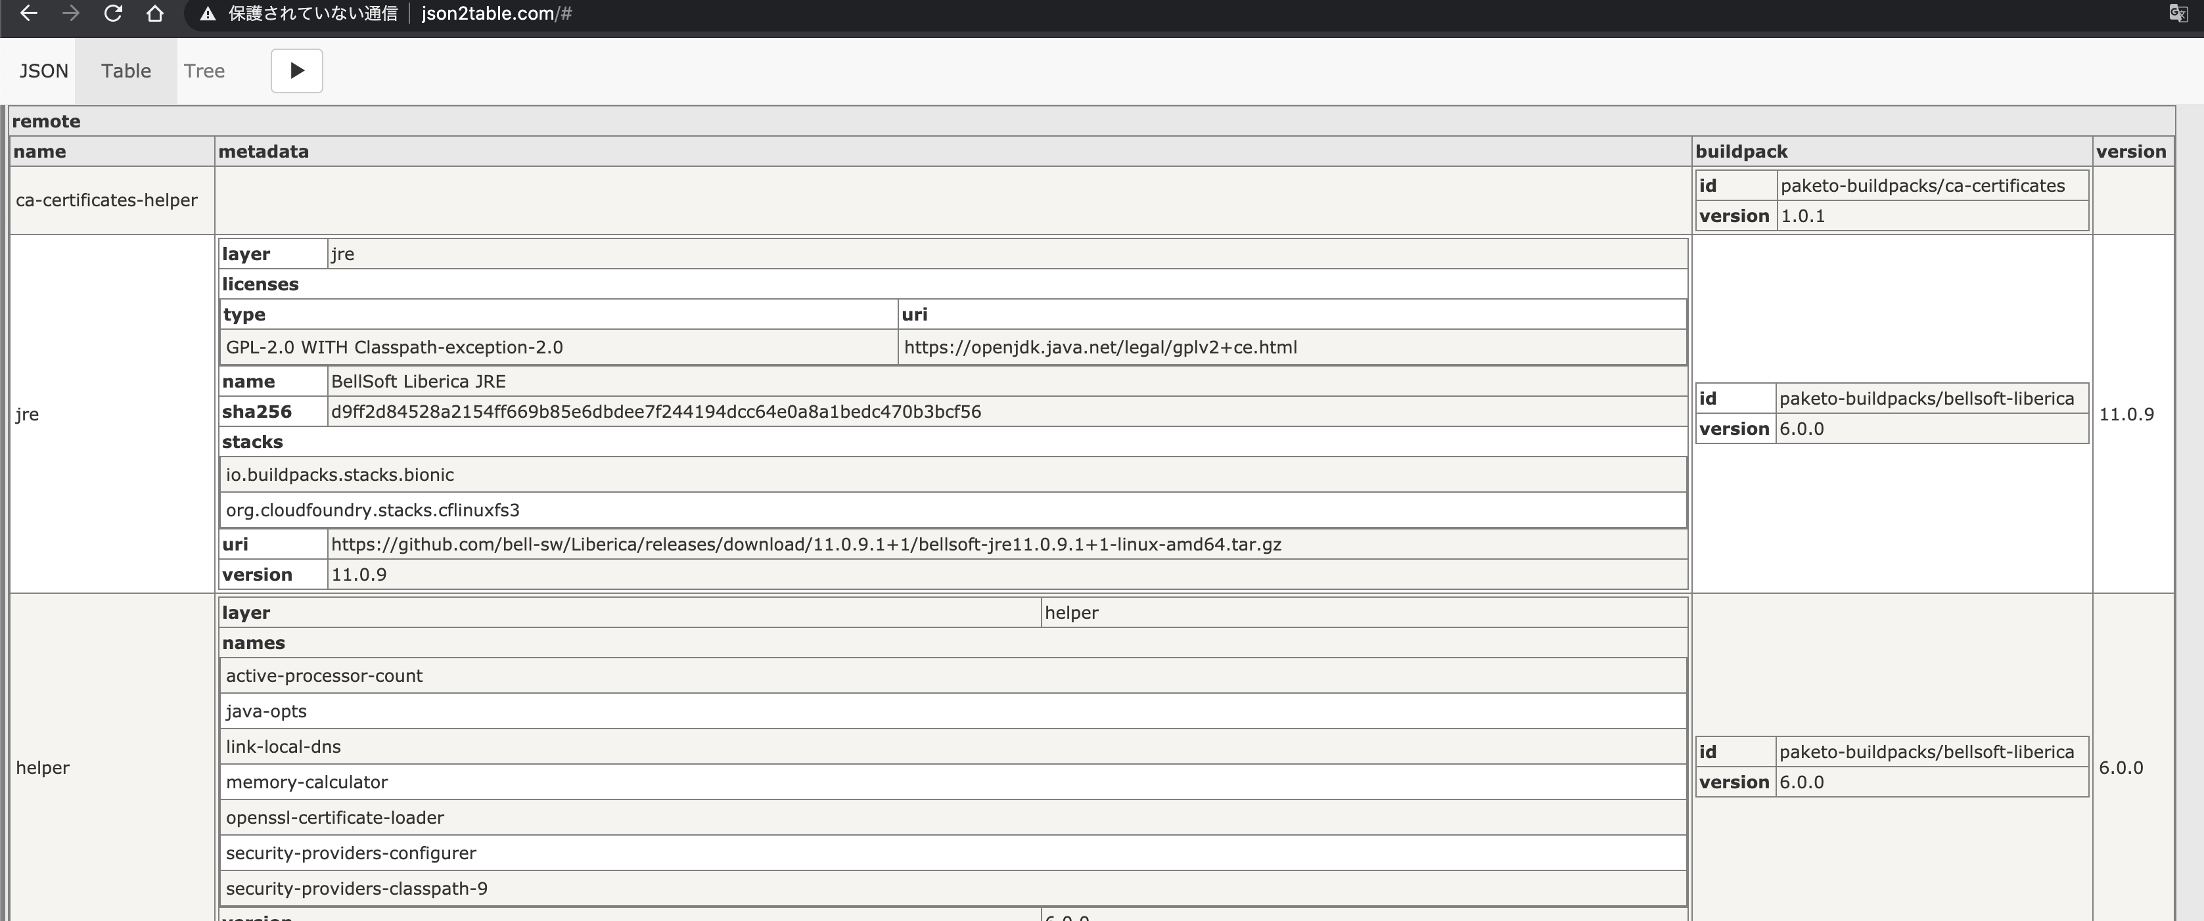
Task: Go back with the browser back arrow
Action: click(28, 14)
